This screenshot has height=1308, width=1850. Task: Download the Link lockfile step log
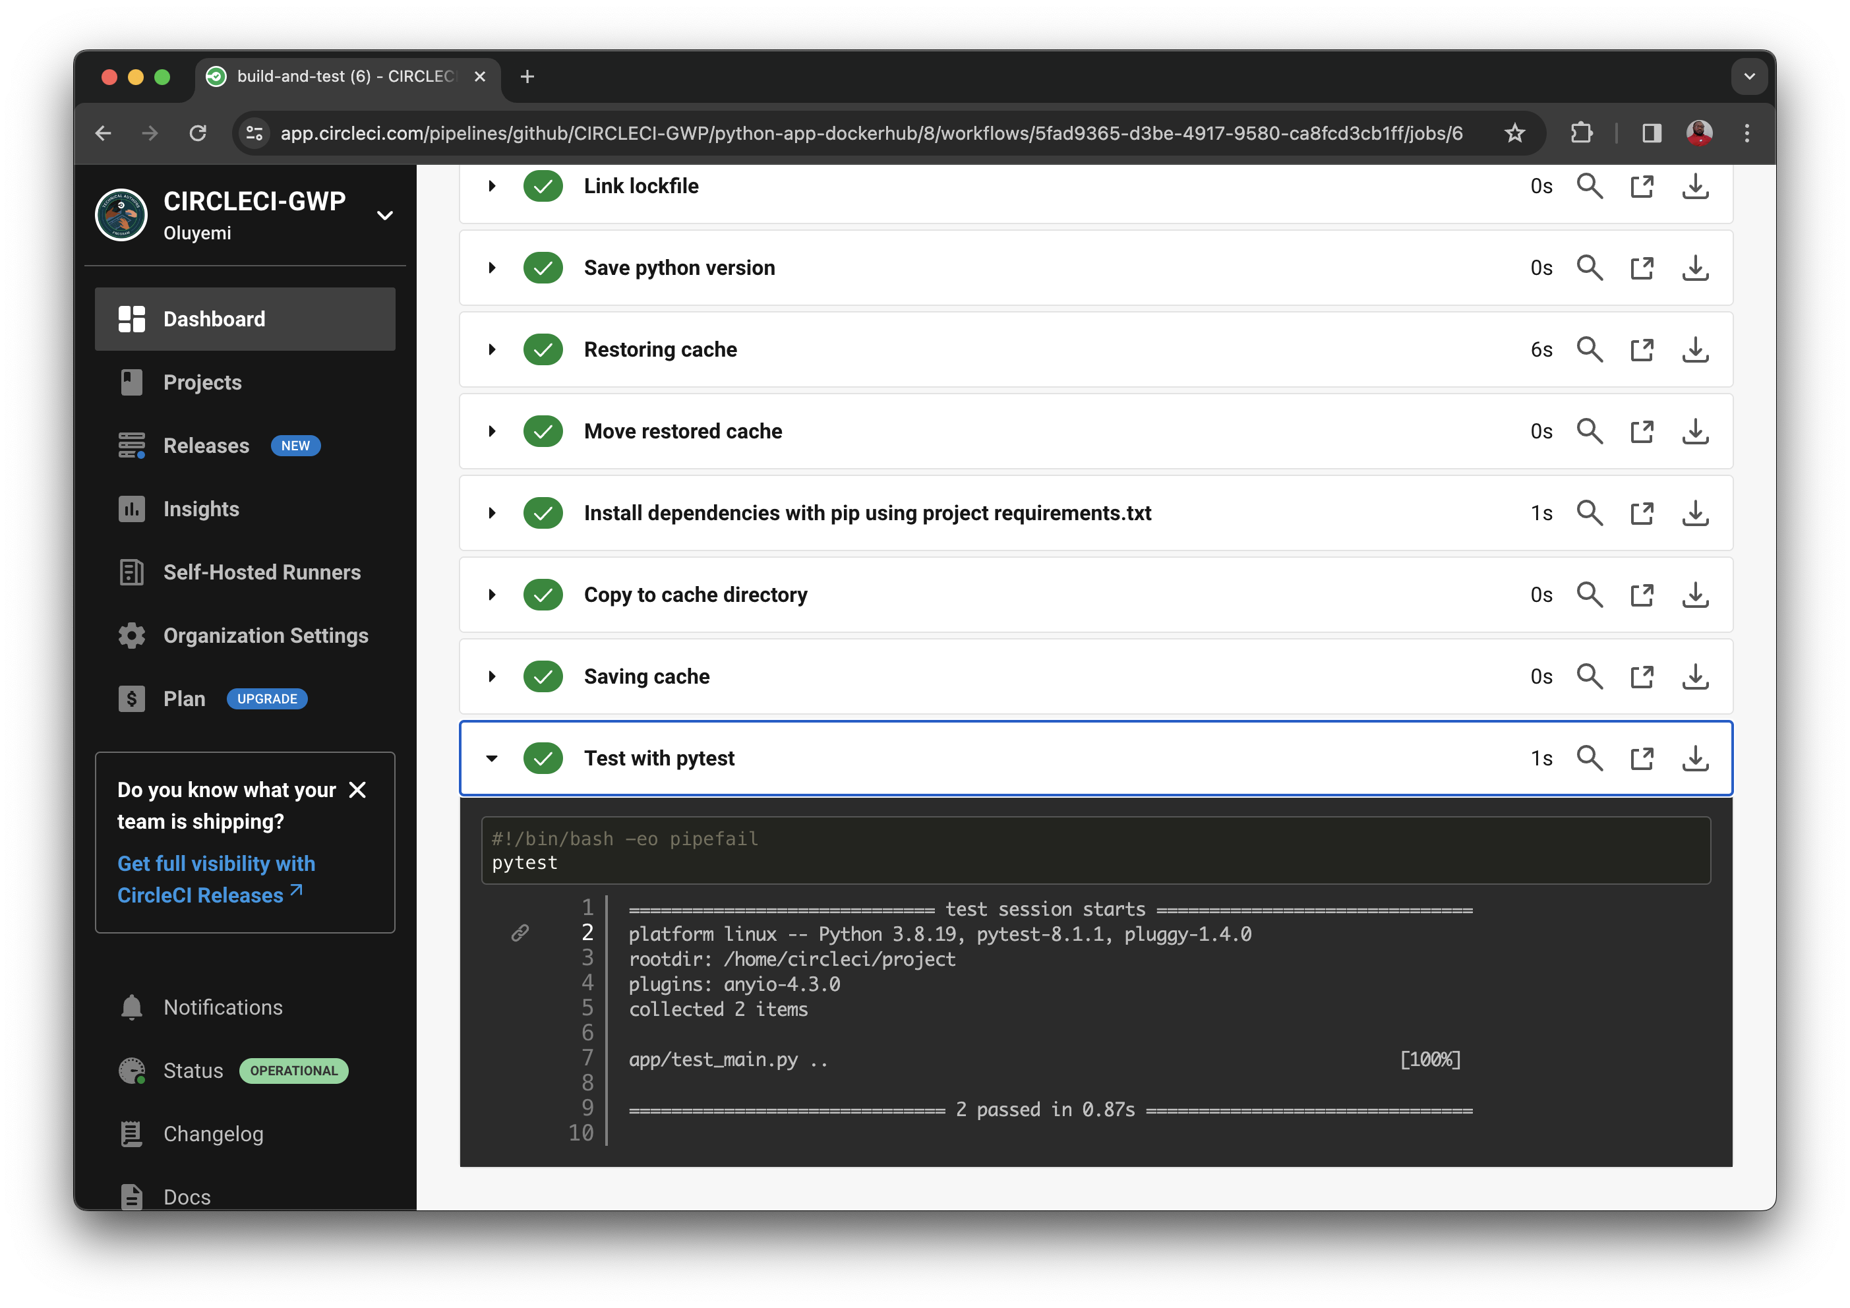coord(1694,186)
